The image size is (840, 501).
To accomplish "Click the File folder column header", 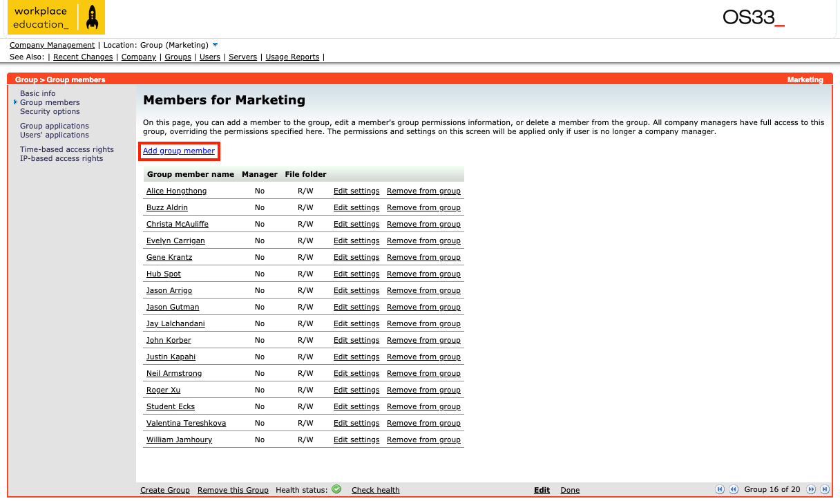I will coord(305,174).
